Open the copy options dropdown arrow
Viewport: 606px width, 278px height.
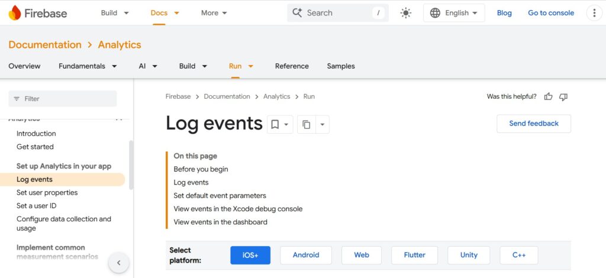[x=323, y=124]
